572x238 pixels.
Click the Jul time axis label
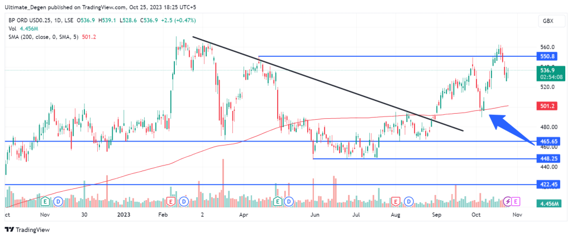pos(355,215)
